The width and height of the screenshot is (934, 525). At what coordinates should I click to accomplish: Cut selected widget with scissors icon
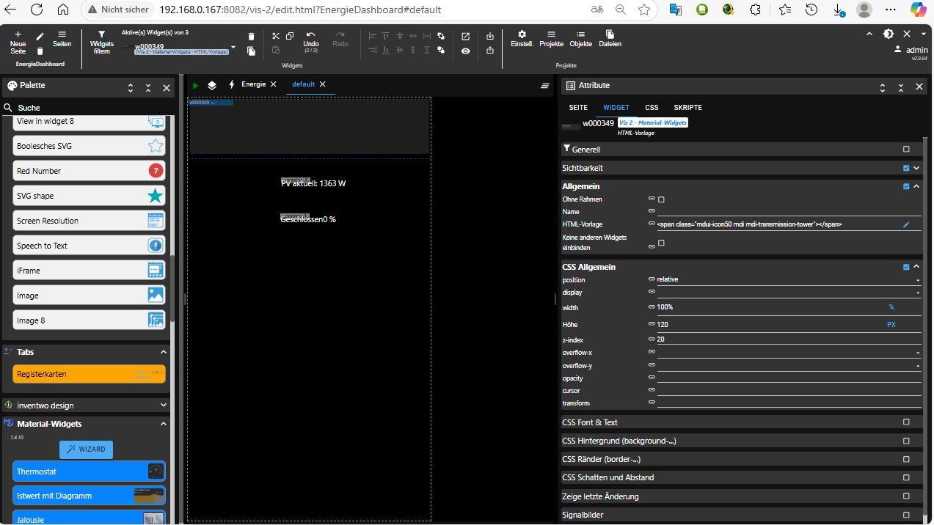(x=276, y=36)
